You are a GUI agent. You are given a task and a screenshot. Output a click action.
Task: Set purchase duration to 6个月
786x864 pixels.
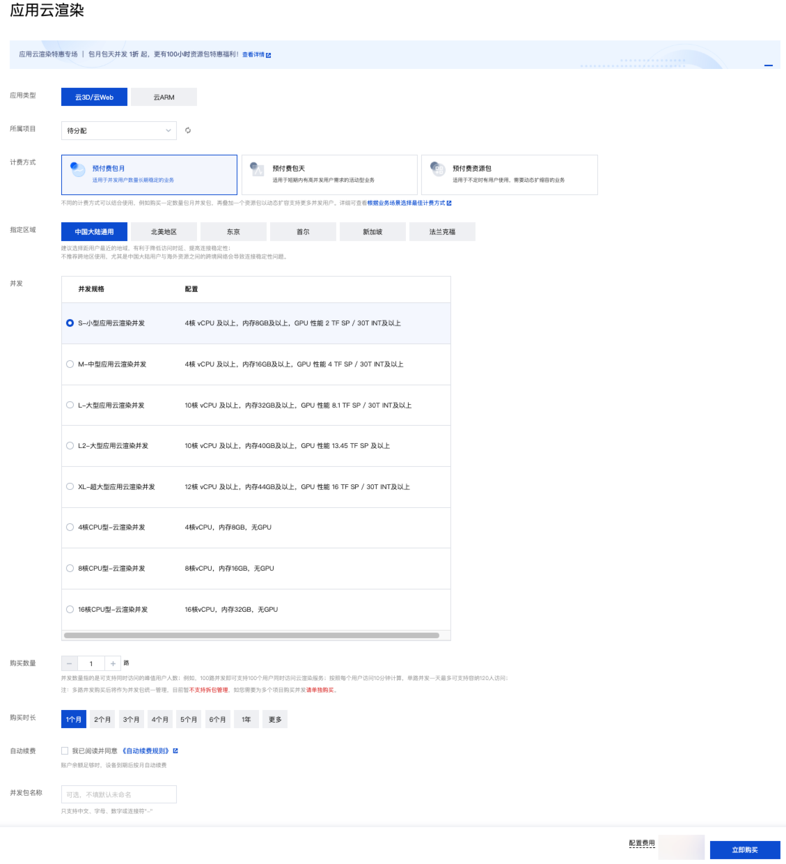[x=217, y=719]
